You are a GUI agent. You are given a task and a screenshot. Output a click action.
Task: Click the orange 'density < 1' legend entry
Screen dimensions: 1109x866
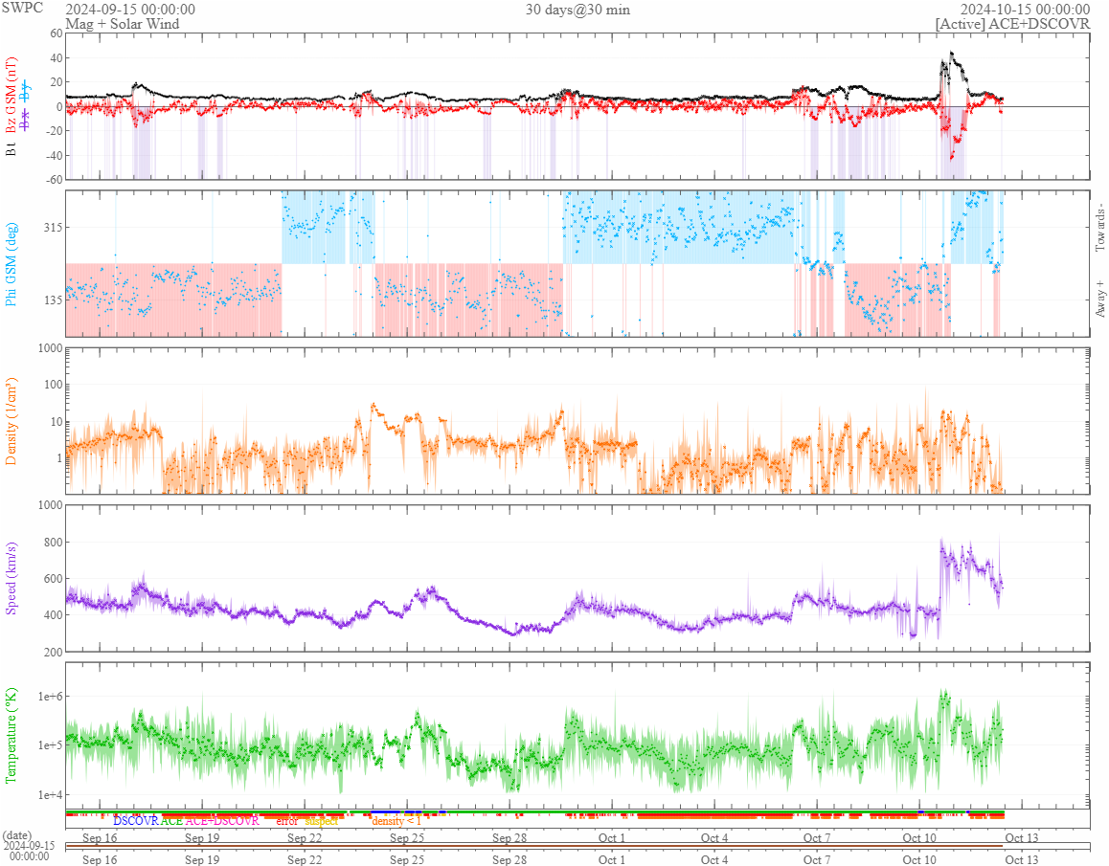(396, 821)
